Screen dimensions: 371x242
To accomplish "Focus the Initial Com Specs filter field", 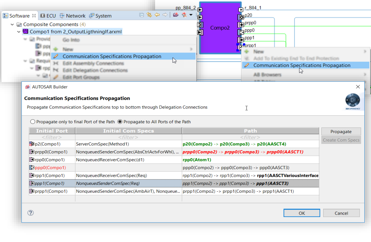I will [x=128, y=137].
